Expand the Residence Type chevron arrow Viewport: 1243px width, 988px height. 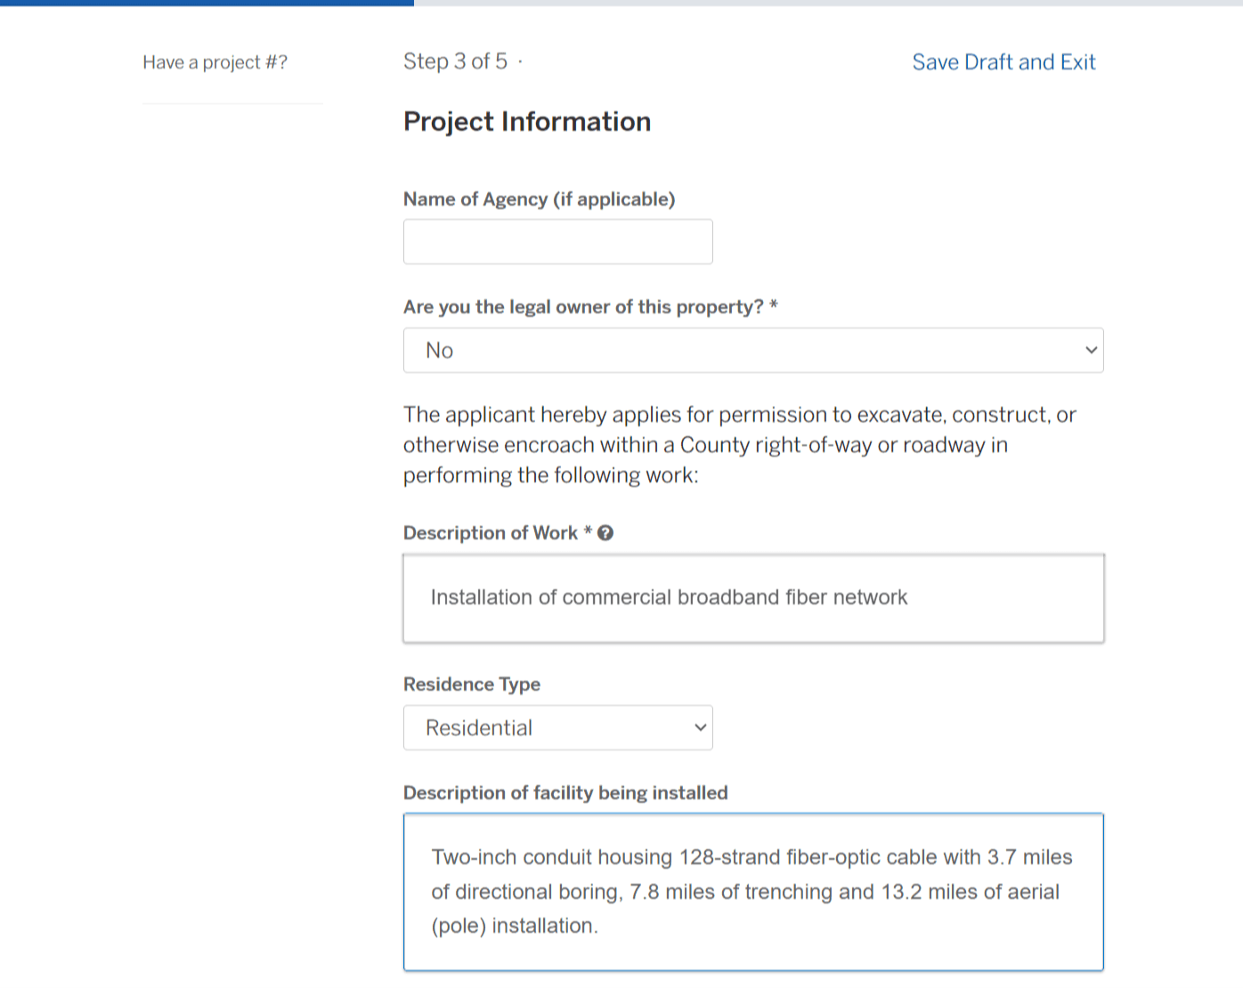coord(700,727)
